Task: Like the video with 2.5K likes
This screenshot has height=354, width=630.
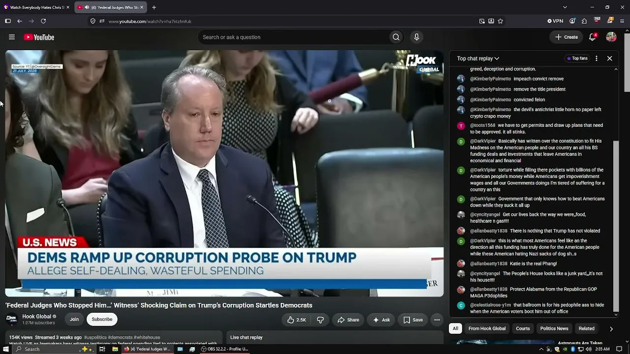Action: [297, 320]
